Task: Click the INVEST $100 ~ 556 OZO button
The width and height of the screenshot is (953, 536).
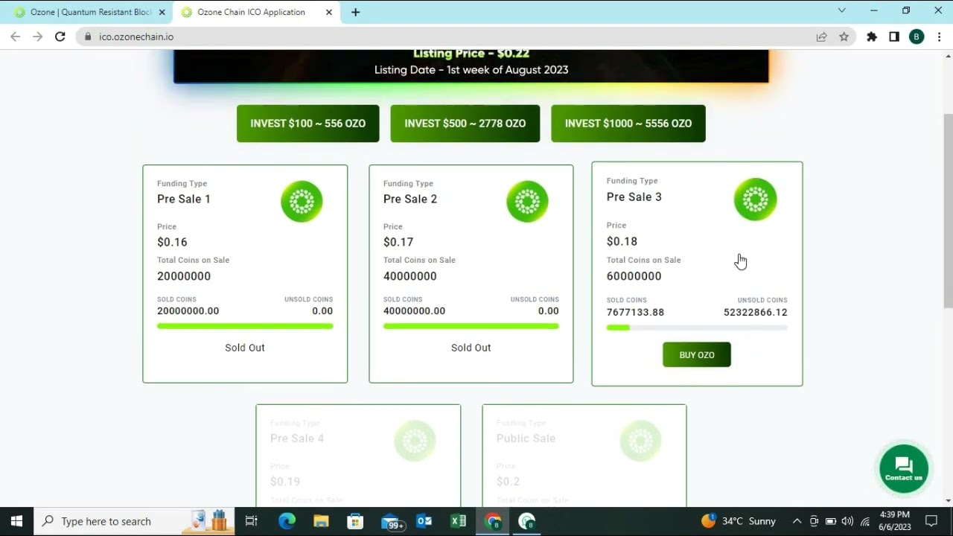Action: click(307, 124)
